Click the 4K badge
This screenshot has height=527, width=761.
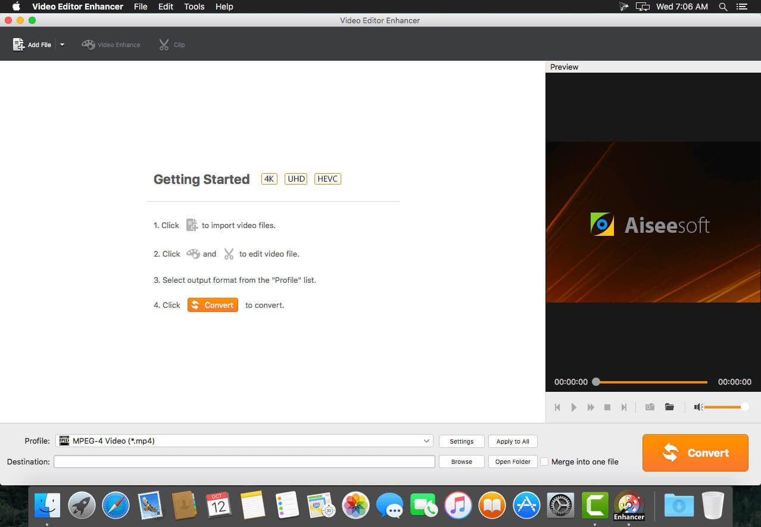point(269,179)
